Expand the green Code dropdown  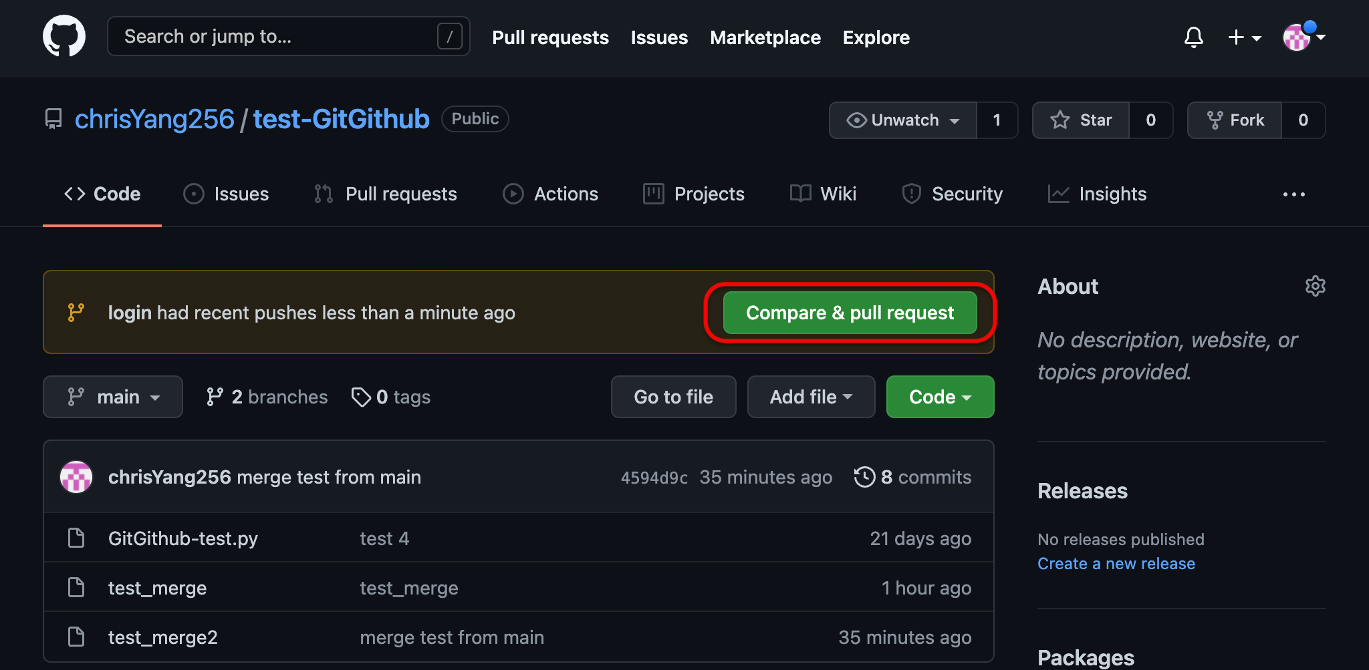click(x=940, y=397)
